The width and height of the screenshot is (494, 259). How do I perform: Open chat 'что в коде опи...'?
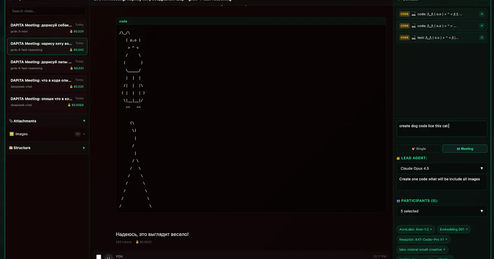[x=47, y=83]
